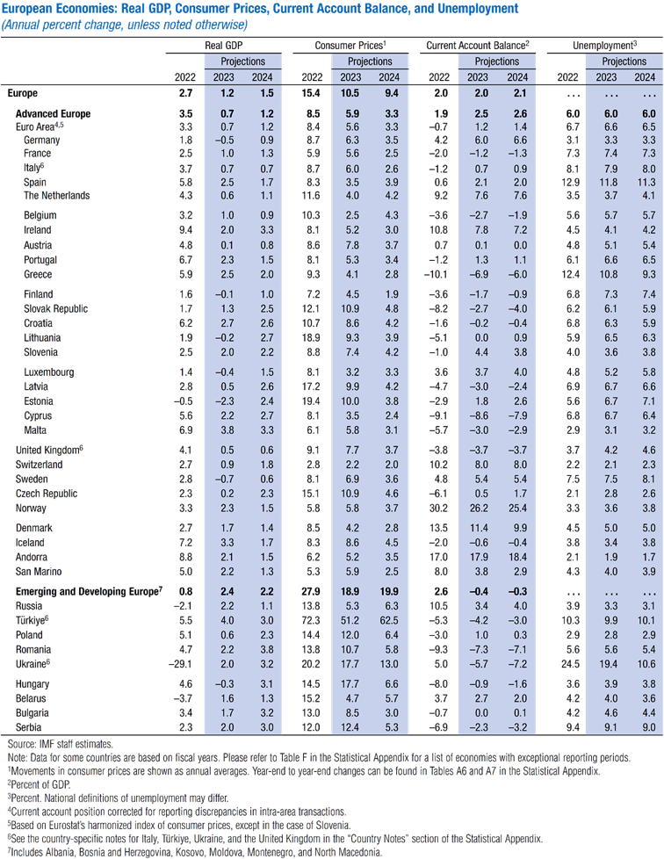
Task: Click the 'Current Account Balance' column header
Action: (477, 46)
